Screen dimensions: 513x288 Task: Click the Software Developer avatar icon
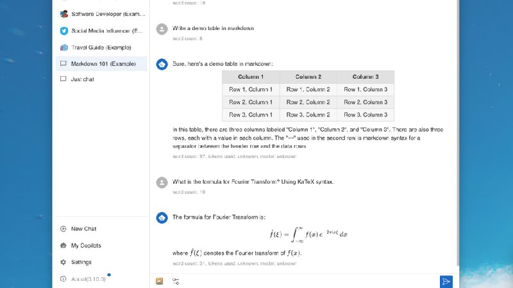[x=63, y=14]
